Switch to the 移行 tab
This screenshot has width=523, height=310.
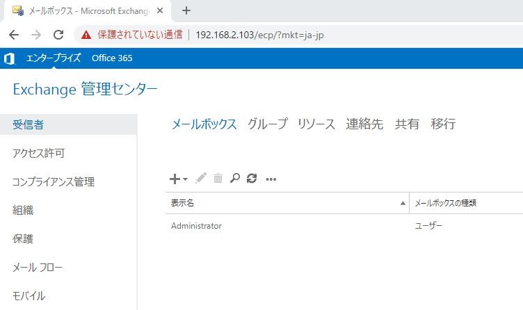pyautogui.click(x=443, y=124)
